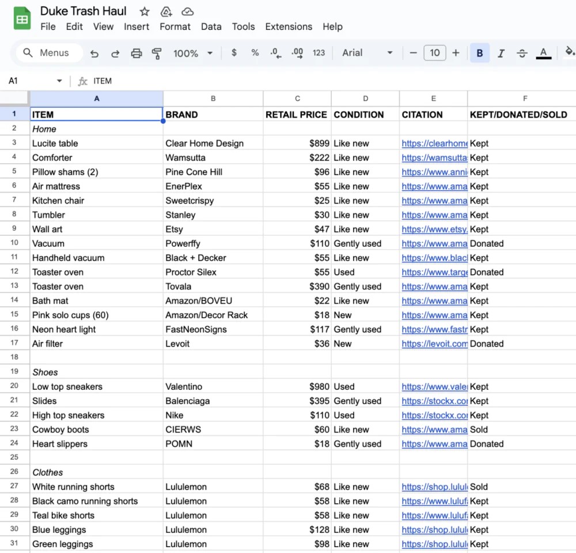Select the RETAIL PRICE header cell
This screenshot has height=553, width=576.
[x=297, y=114]
